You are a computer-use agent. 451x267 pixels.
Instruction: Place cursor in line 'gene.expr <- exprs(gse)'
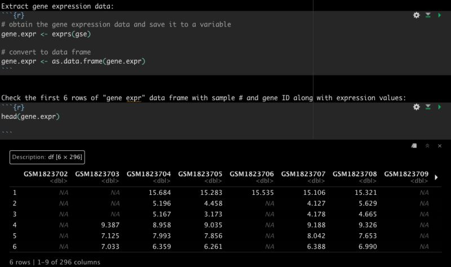(x=46, y=34)
